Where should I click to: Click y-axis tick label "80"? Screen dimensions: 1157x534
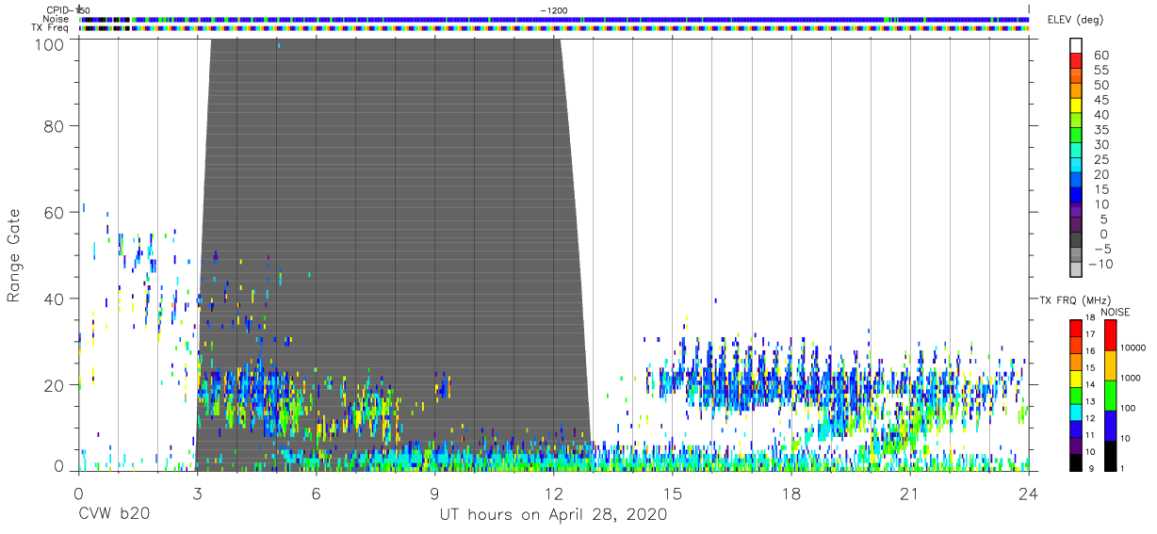point(55,125)
